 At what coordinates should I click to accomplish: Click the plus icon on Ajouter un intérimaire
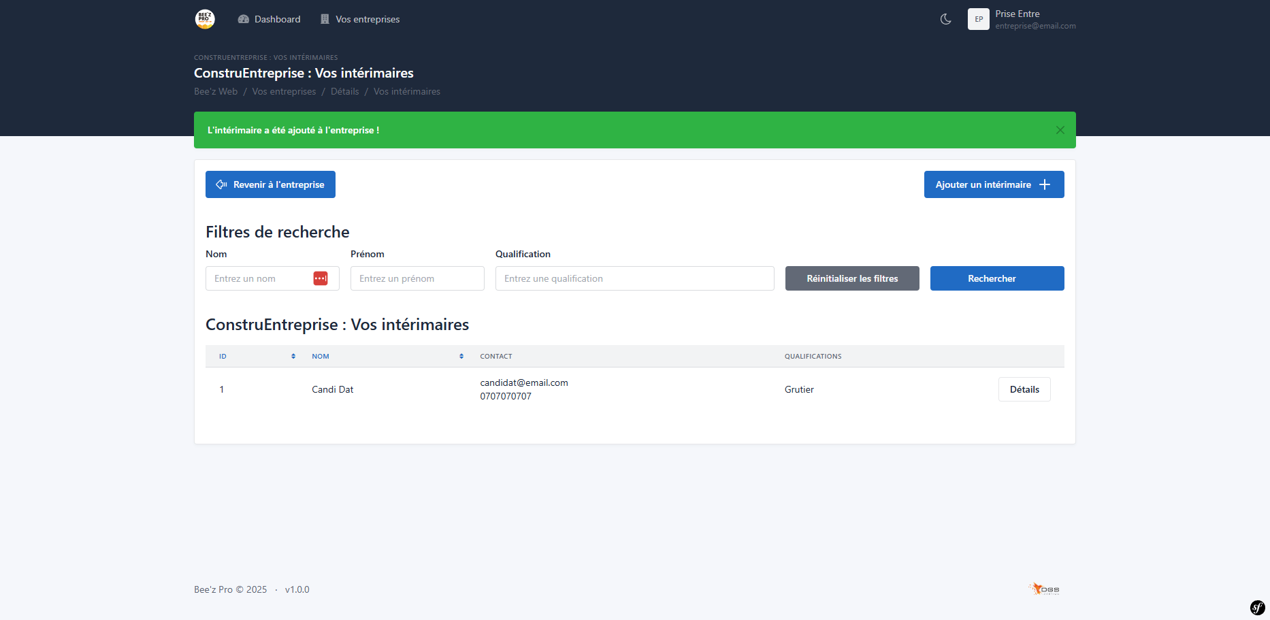point(1044,184)
